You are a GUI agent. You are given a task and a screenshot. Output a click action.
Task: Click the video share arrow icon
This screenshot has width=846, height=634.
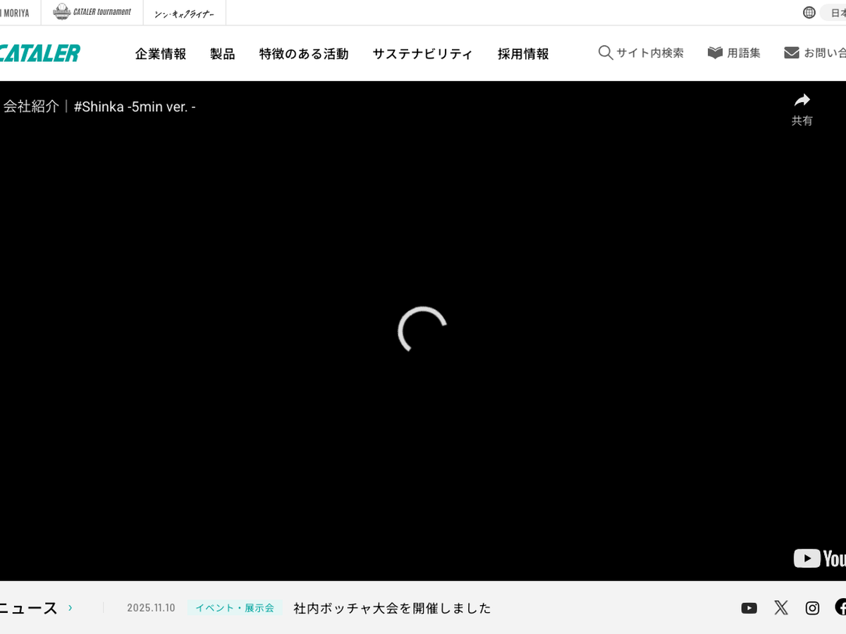tap(802, 100)
